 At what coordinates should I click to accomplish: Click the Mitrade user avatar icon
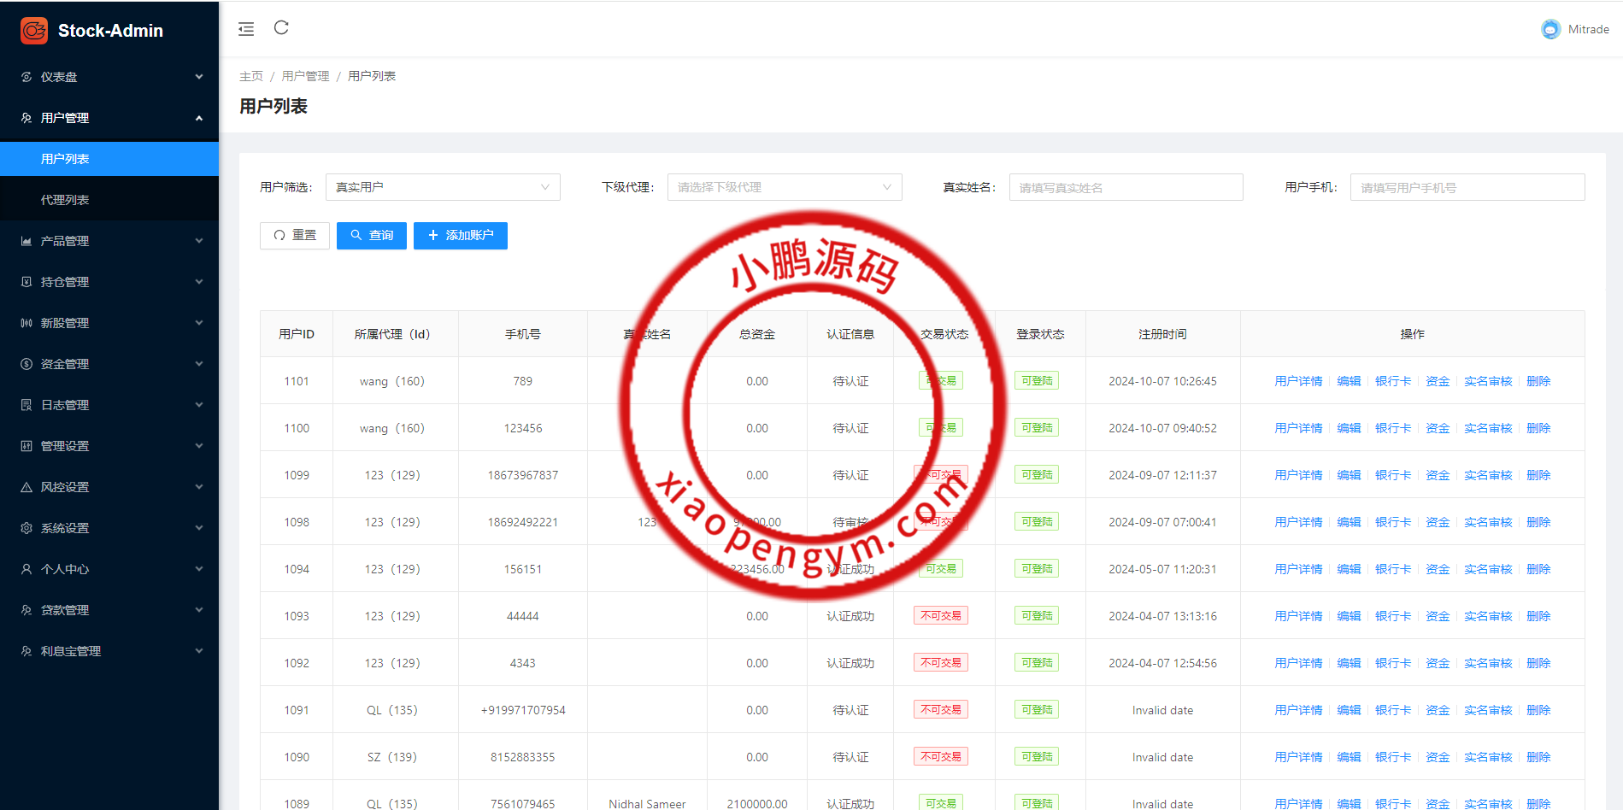click(x=1550, y=29)
